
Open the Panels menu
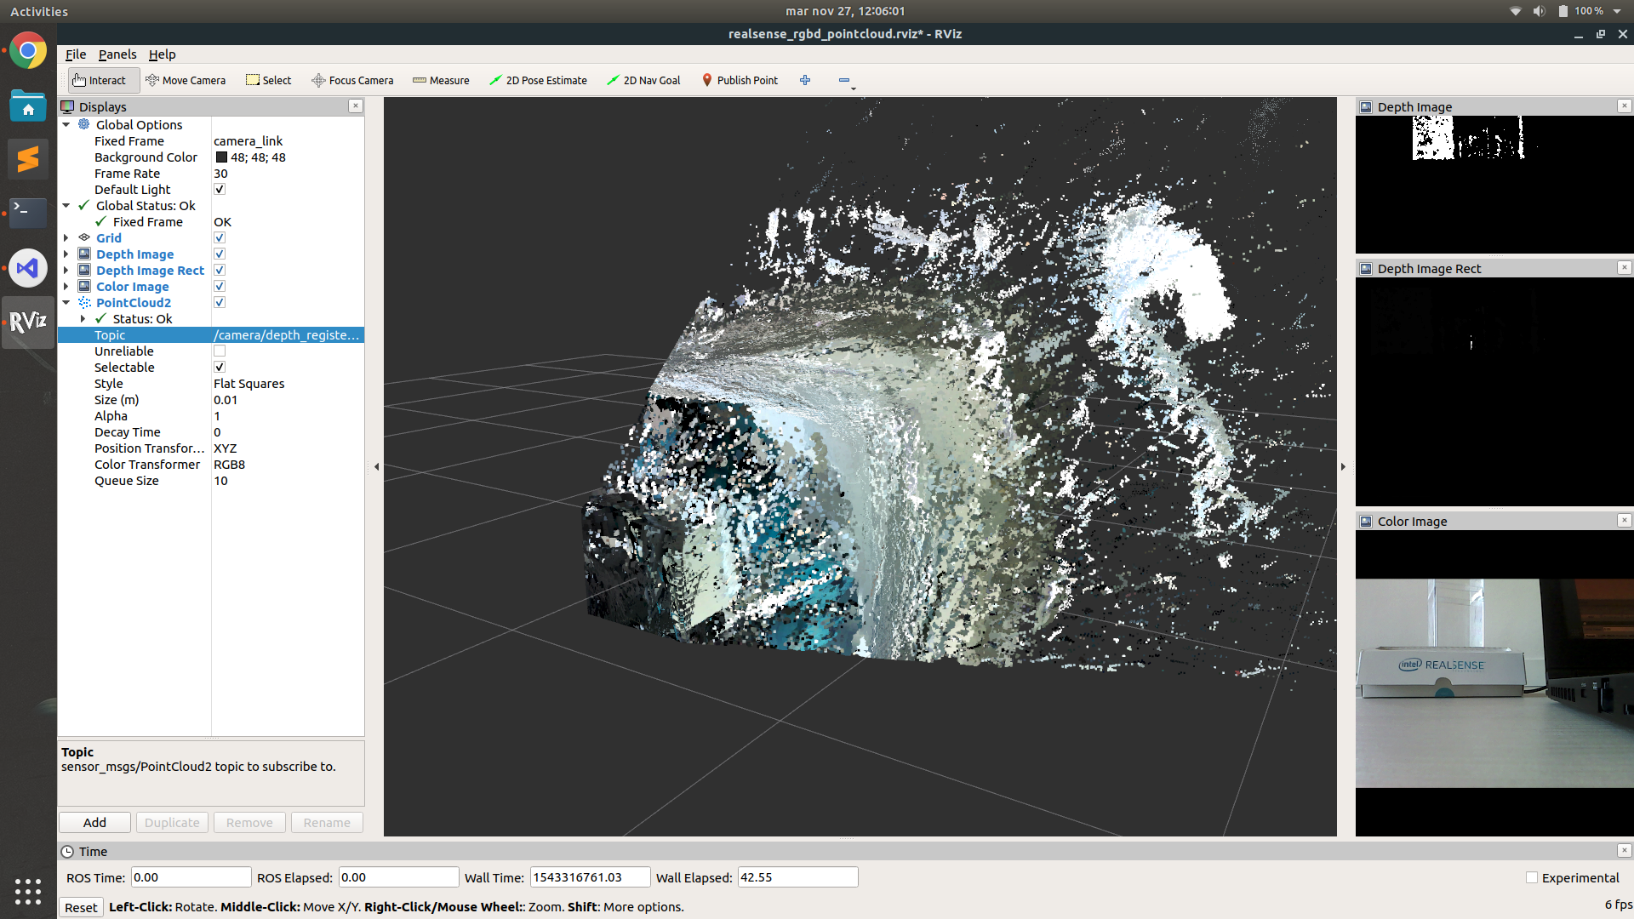point(117,54)
